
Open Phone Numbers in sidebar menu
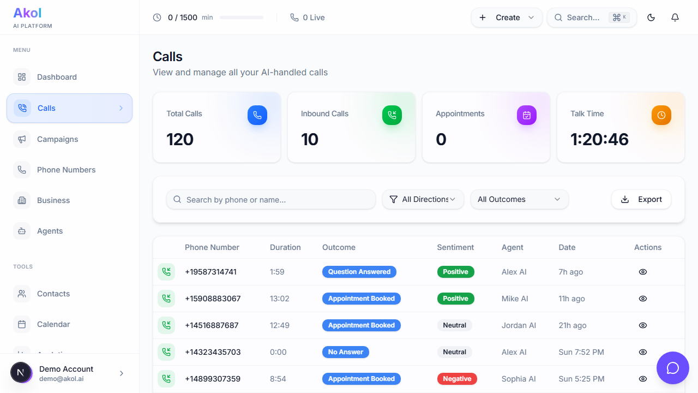point(66,170)
